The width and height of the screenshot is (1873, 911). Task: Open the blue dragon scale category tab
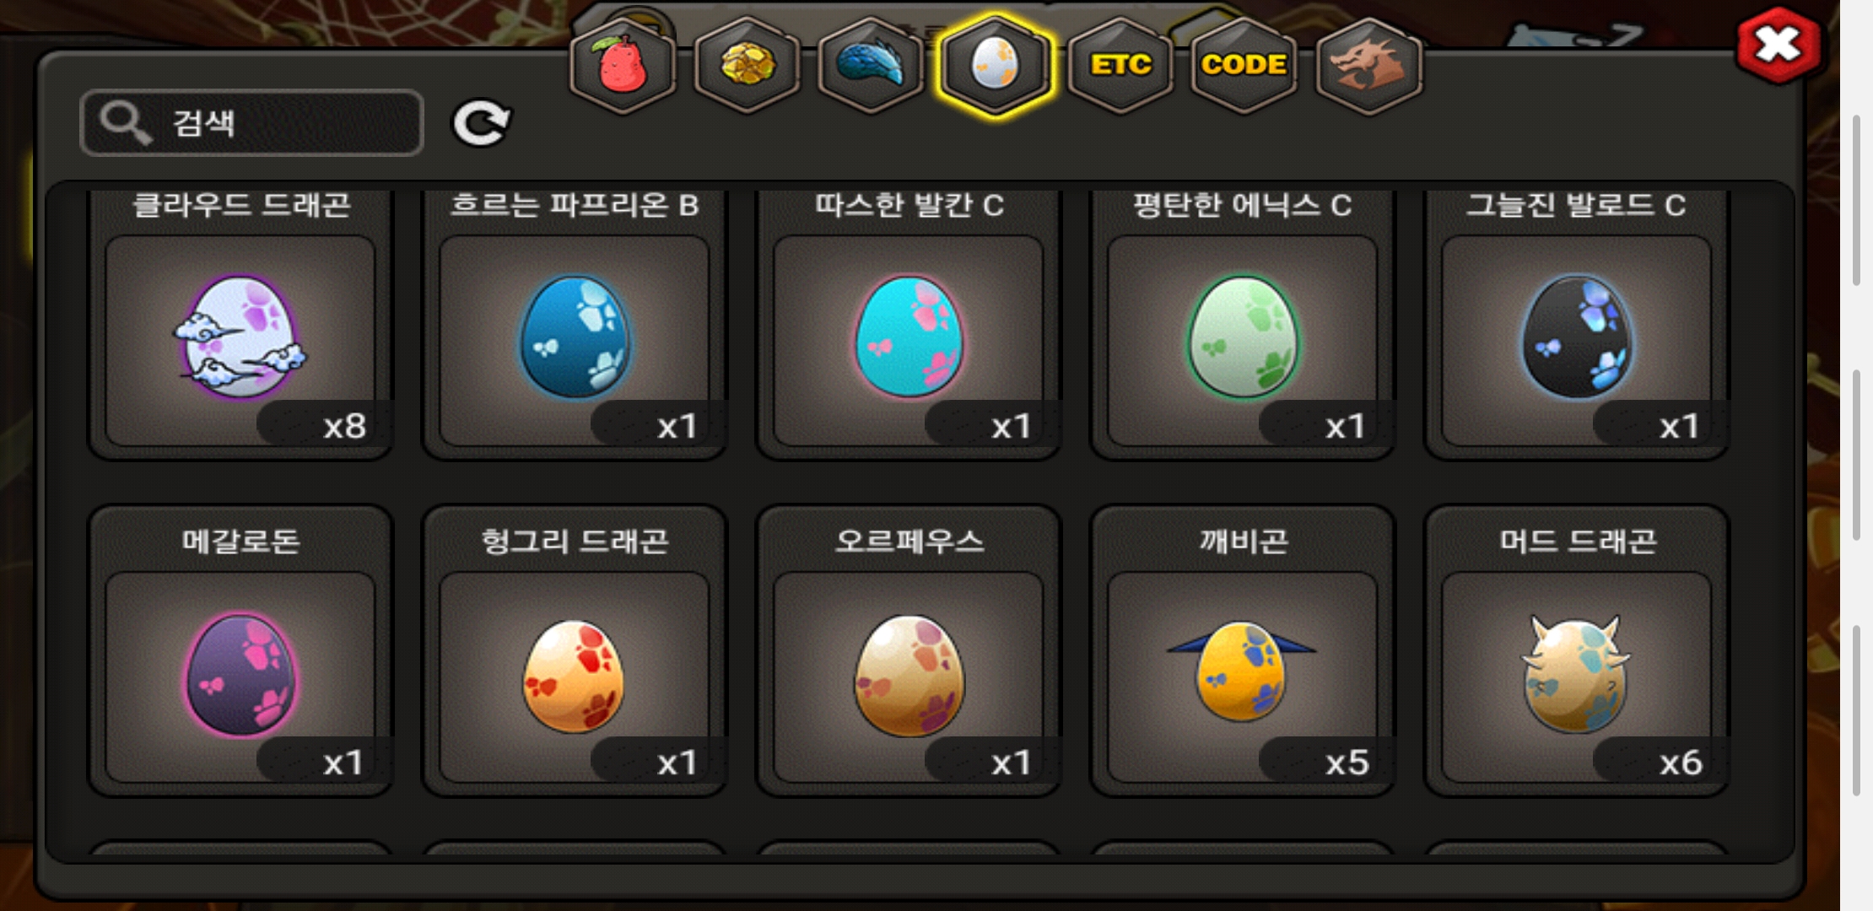pyautogui.click(x=872, y=66)
